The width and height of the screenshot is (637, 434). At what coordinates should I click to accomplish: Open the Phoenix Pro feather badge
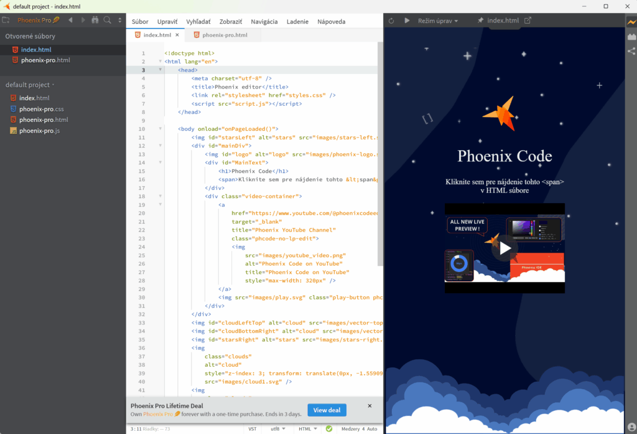[38, 20]
